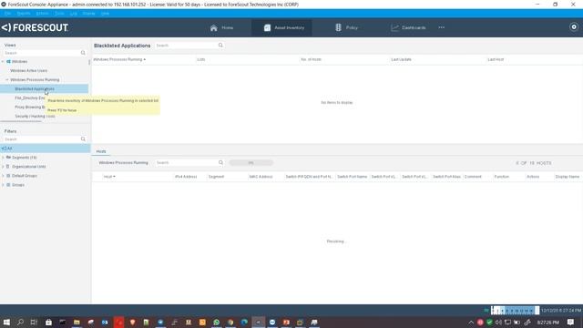Viewport: 583px width, 328px height.
Task: Sort by Windows Processes Running column
Action: (119, 59)
